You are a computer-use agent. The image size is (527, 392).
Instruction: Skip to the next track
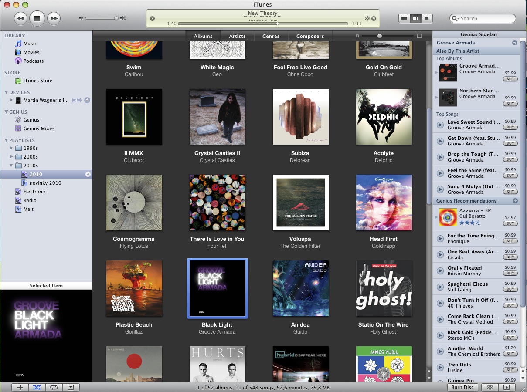pos(53,18)
